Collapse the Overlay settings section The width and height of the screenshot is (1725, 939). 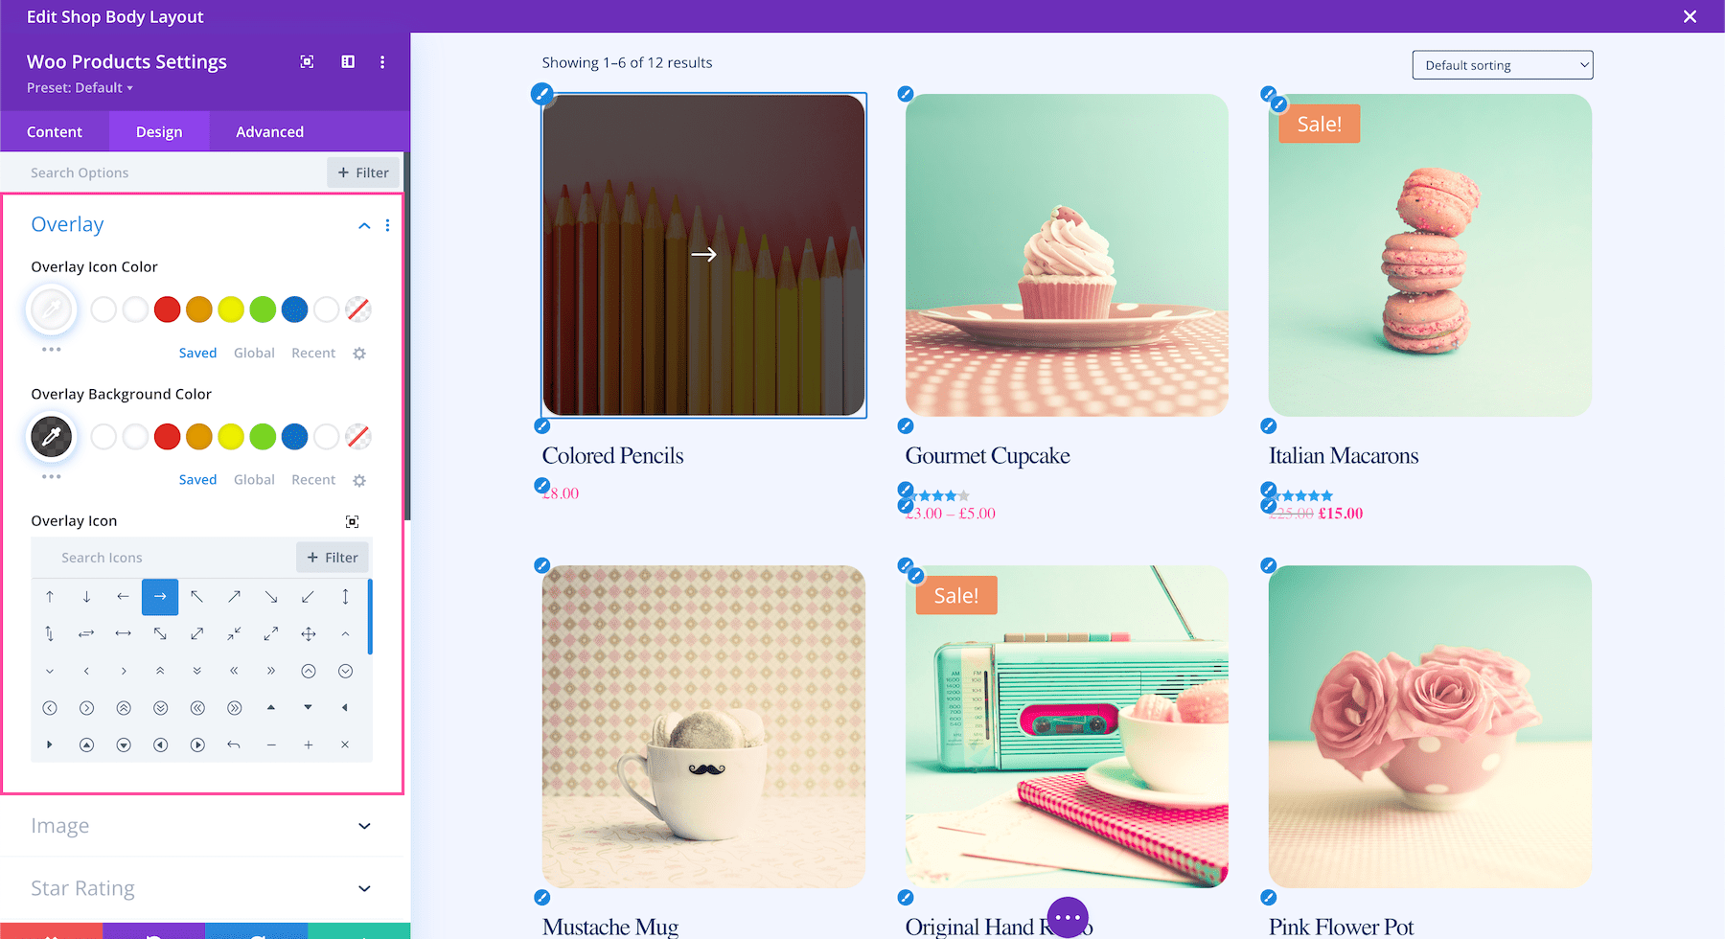[x=364, y=226]
